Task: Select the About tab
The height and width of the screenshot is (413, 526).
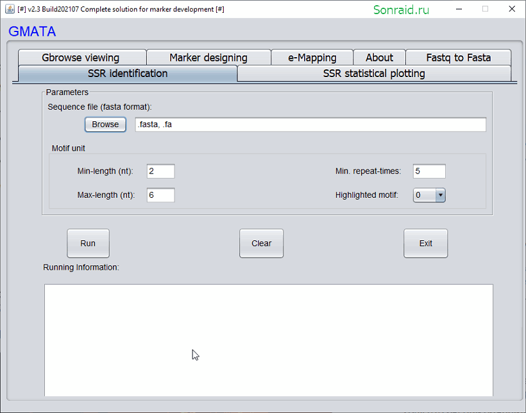Action: (x=379, y=57)
